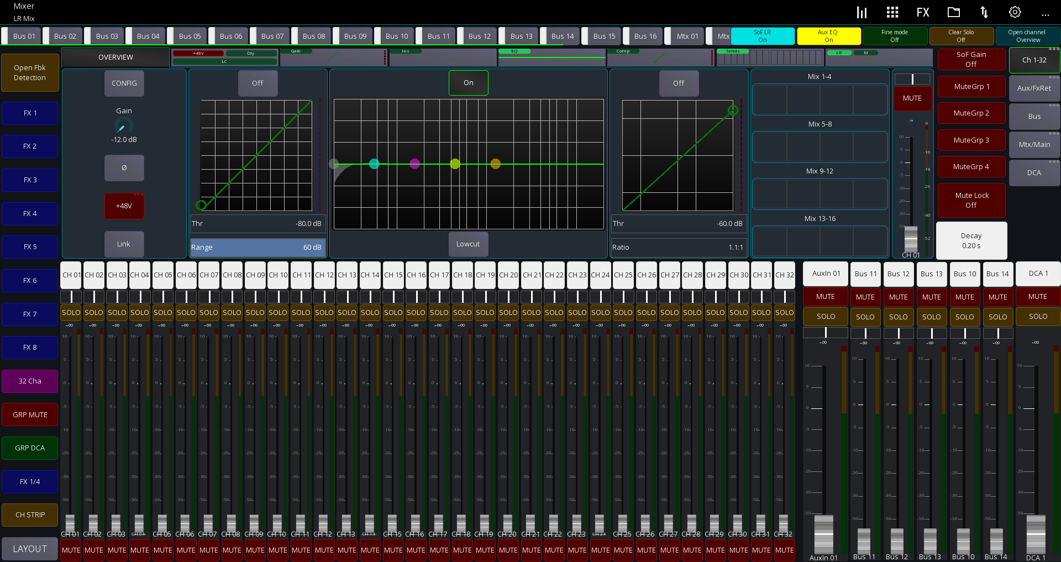1061x562 pixels.
Task: Click the DCA 1 fader handle
Action: click(x=1036, y=535)
